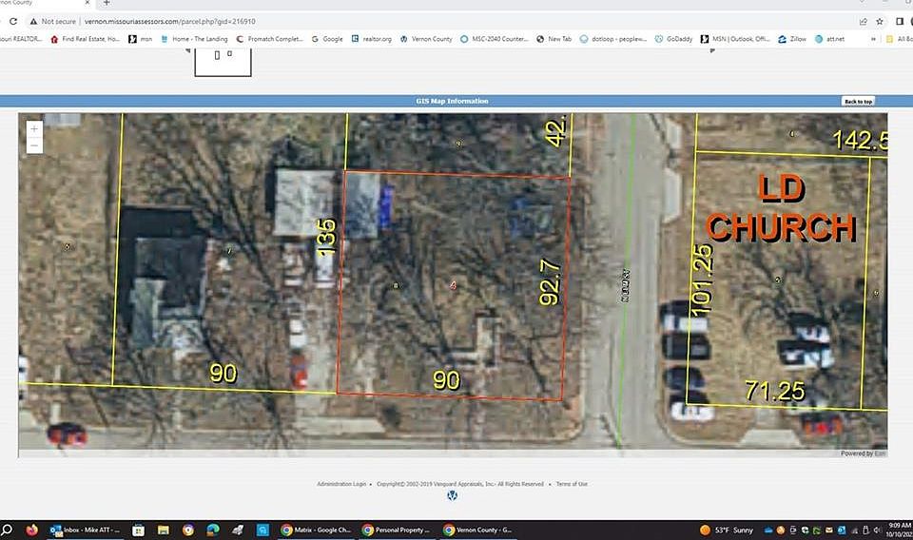This screenshot has height=540, width=913.
Task: Click the orange globe icon in system tray
Action: (781, 530)
